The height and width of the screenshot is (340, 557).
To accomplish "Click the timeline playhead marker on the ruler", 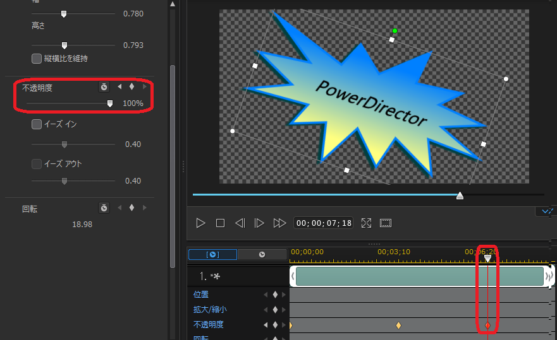I will (x=487, y=259).
